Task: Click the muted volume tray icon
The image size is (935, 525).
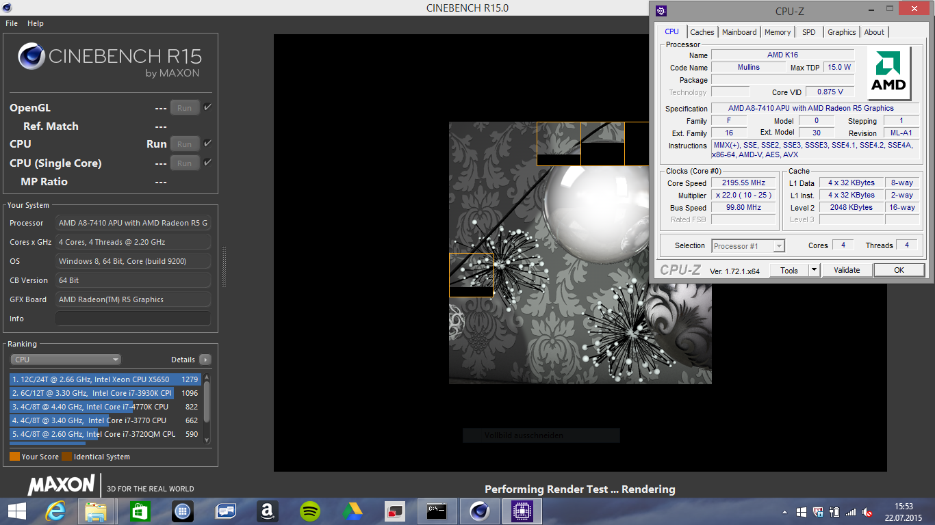Action: (x=868, y=512)
